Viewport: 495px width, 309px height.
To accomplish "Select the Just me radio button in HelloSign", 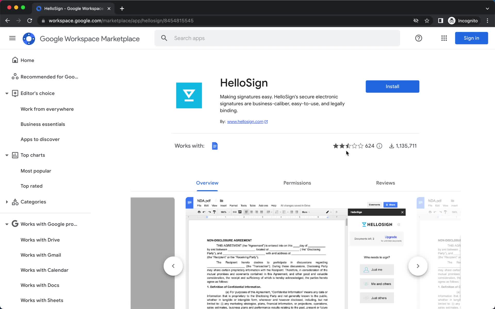I will (377, 270).
